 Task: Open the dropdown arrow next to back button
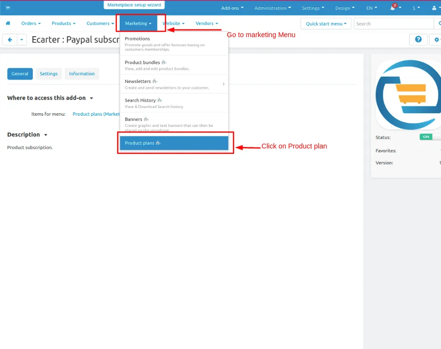(22, 40)
